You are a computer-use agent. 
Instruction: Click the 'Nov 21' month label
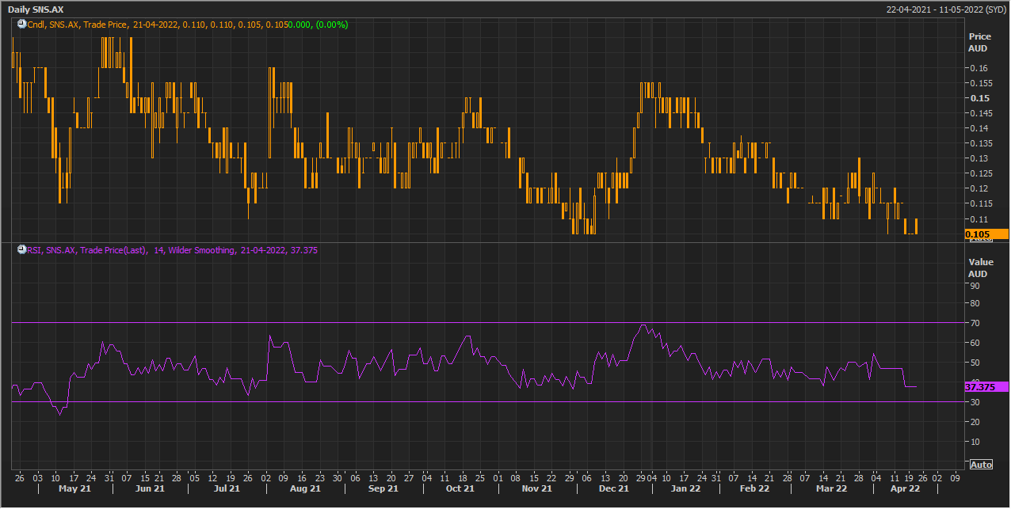pos(536,489)
